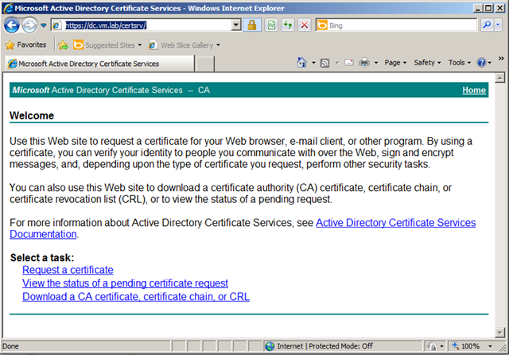Add page to Favorites bar icon
The width and height of the screenshot is (509, 355).
(63, 45)
